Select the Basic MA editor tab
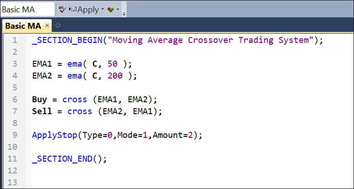 pyautogui.click(x=23, y=26)
